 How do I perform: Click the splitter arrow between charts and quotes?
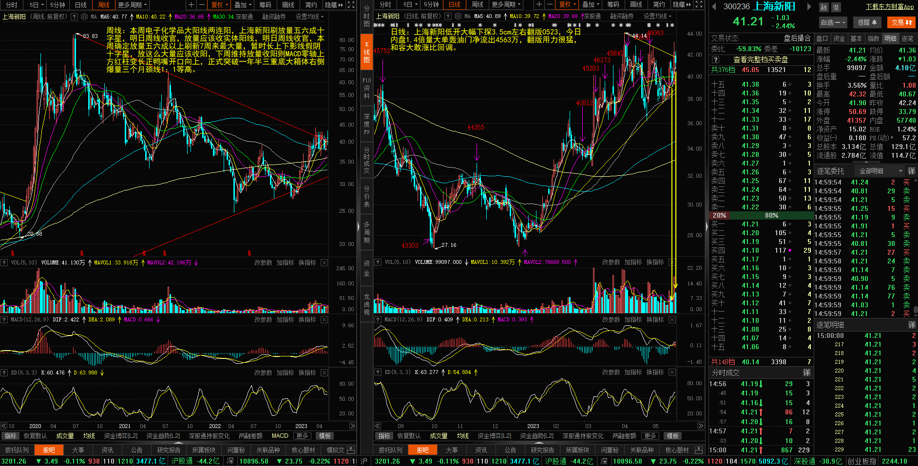[707, 226]
